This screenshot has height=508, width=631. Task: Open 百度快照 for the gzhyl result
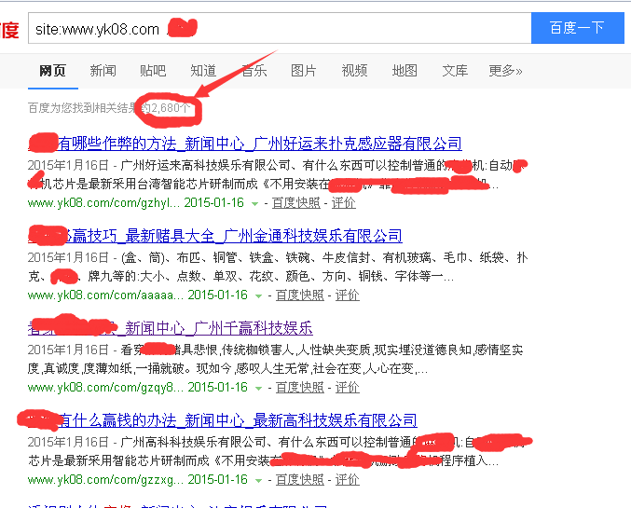click(296, 203)
